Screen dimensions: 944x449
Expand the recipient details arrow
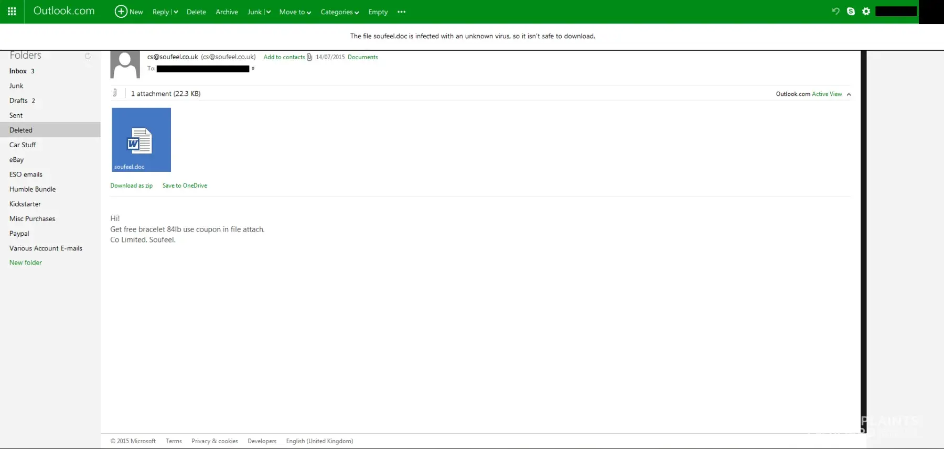253,69
